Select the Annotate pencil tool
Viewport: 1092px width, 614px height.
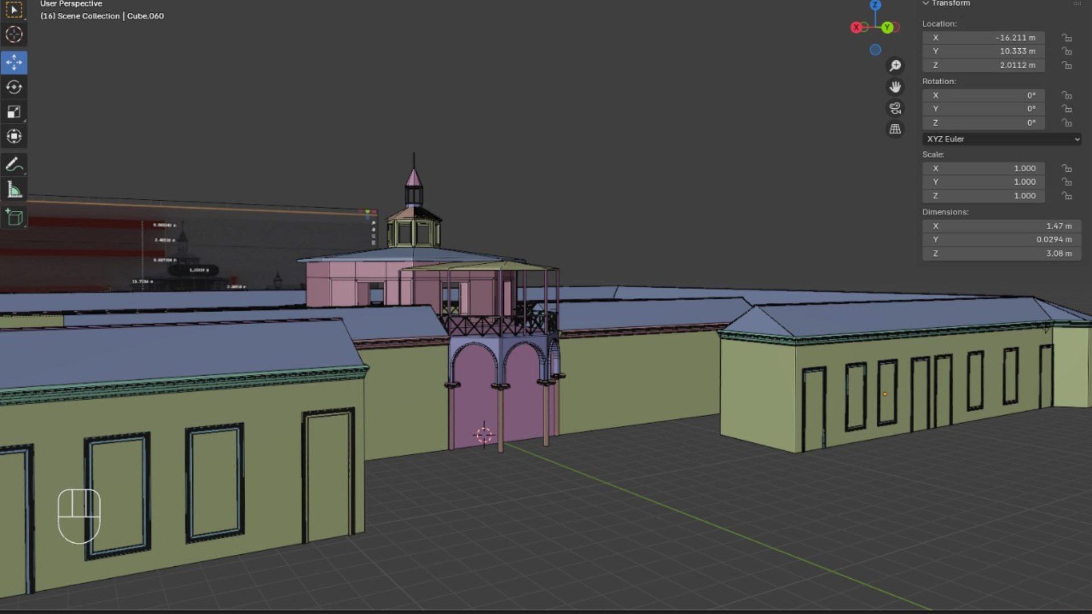coord(14,165)
